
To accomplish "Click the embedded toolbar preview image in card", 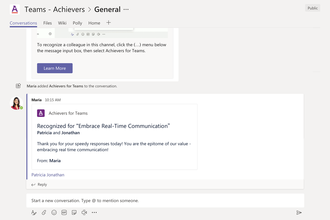I will pyautogui.click(x=103, y=33).
